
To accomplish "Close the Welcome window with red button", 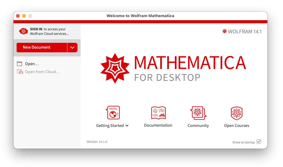I will pos(18,16).
